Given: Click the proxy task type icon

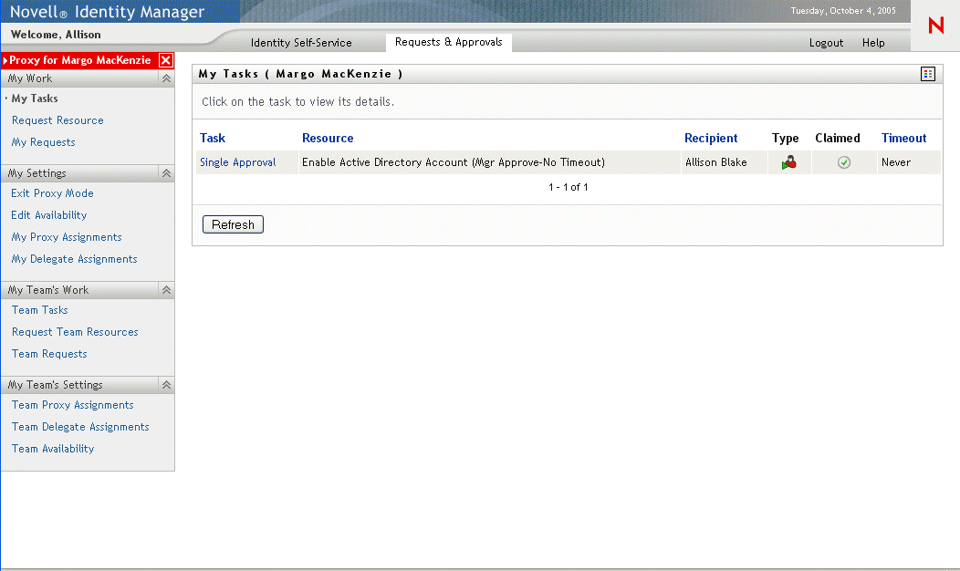Looking at the screenshot, I should (x=789, y=162).
